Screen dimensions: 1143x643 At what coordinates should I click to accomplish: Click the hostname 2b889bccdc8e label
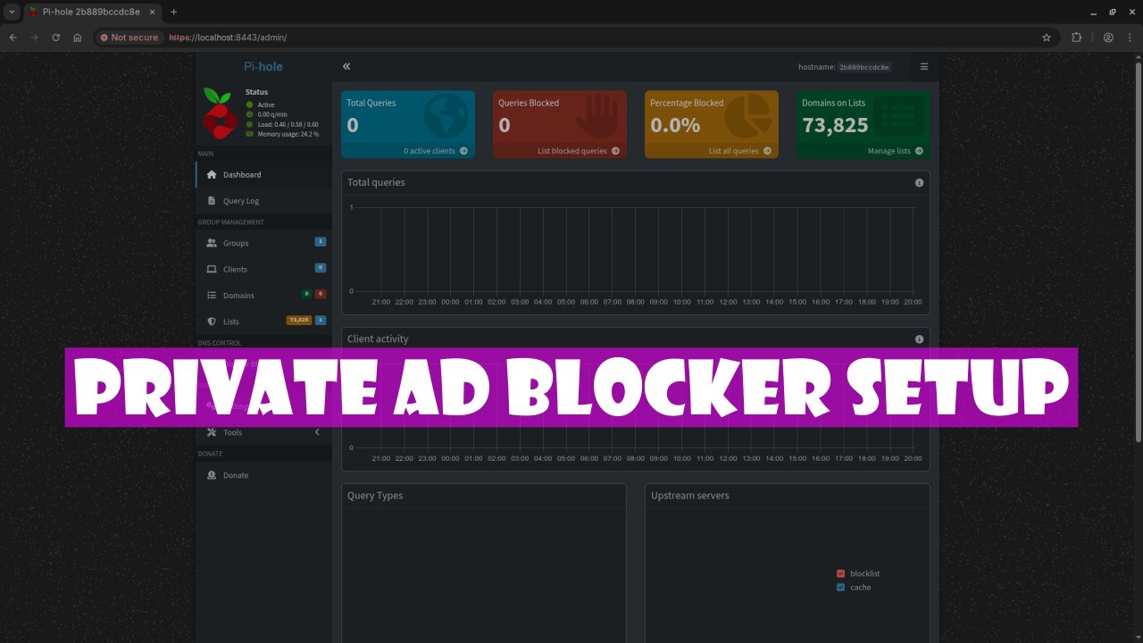tap(864, 67)
